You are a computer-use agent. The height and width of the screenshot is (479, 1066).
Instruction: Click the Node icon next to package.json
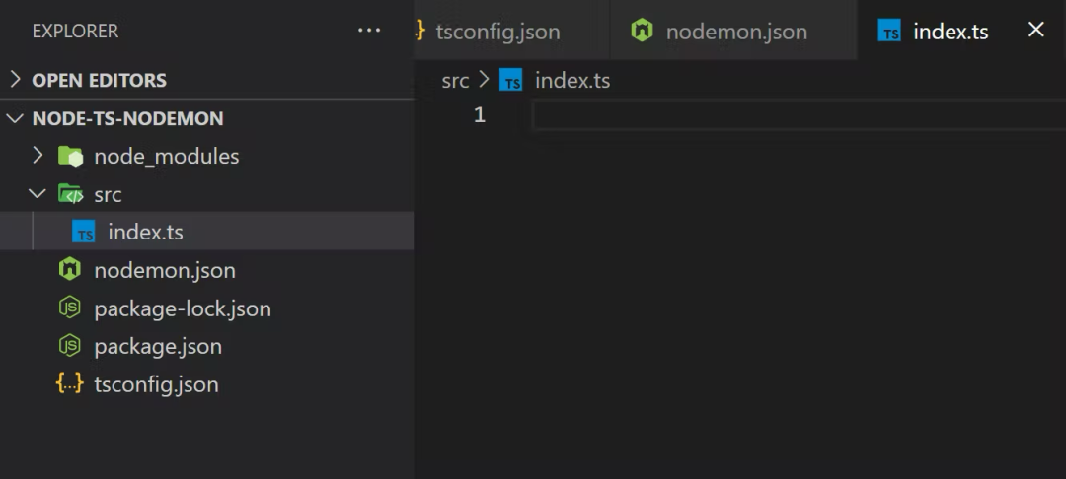tap(70, 346)
